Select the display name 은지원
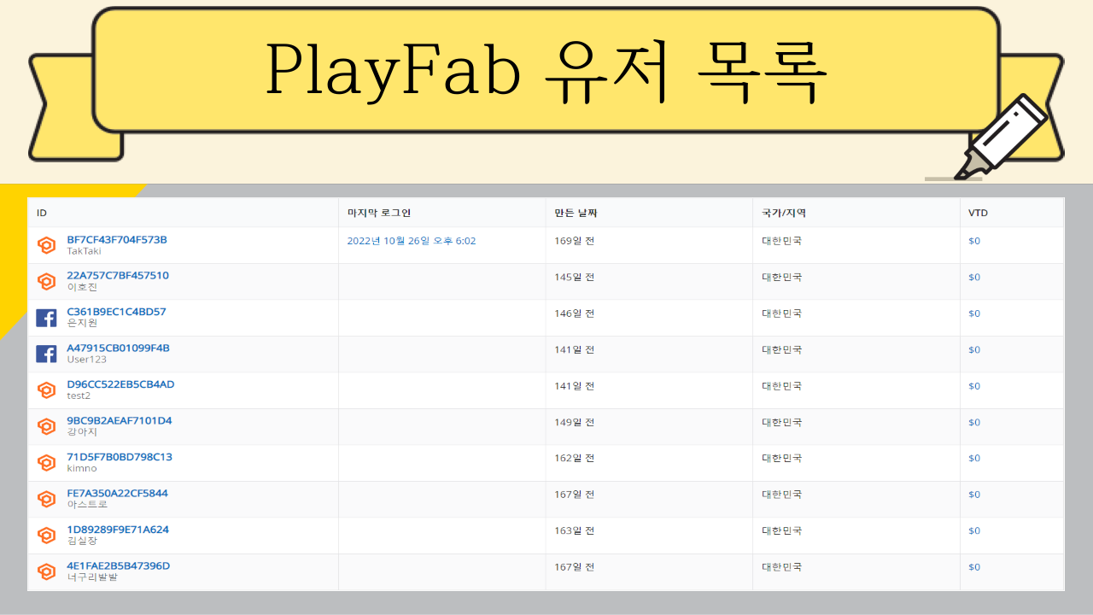The width and height of the screenshot is (1093, 615). coord(82,323)
